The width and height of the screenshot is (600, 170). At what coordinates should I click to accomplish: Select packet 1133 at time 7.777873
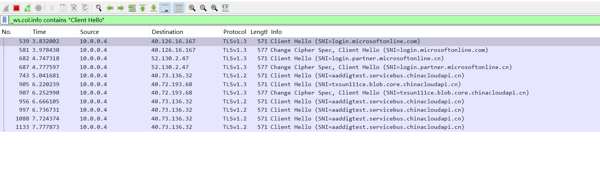coord(300,127)
